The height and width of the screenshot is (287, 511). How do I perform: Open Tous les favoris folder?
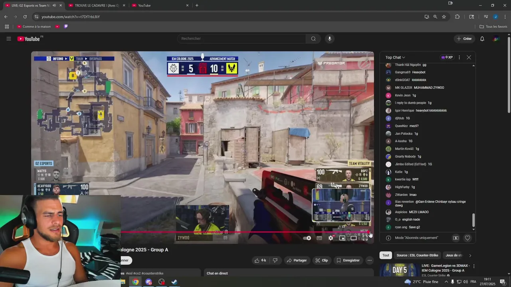click(x=493, y=27)
